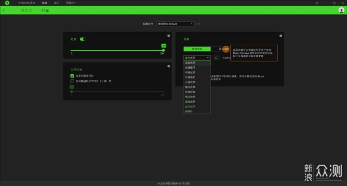Collapse the 旋转效果 effect dropdown

pyautogui.click(x=197, y=58)
